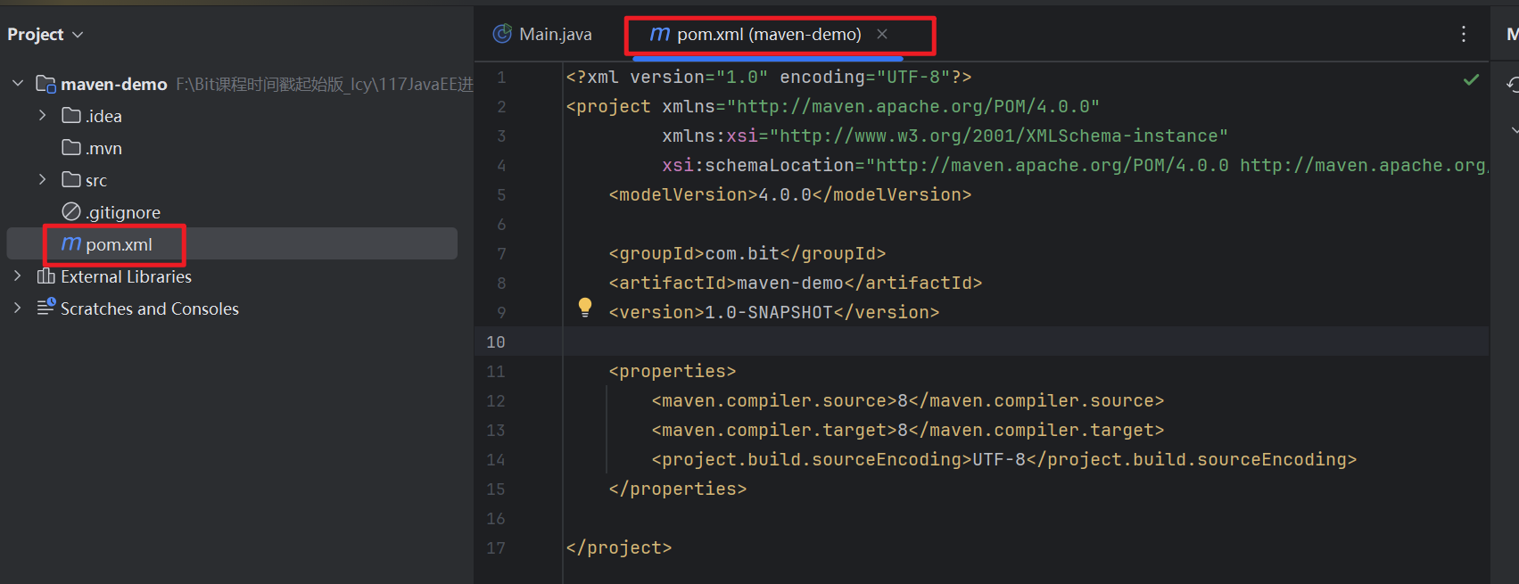Expand the .idea folder

[43, 116]
